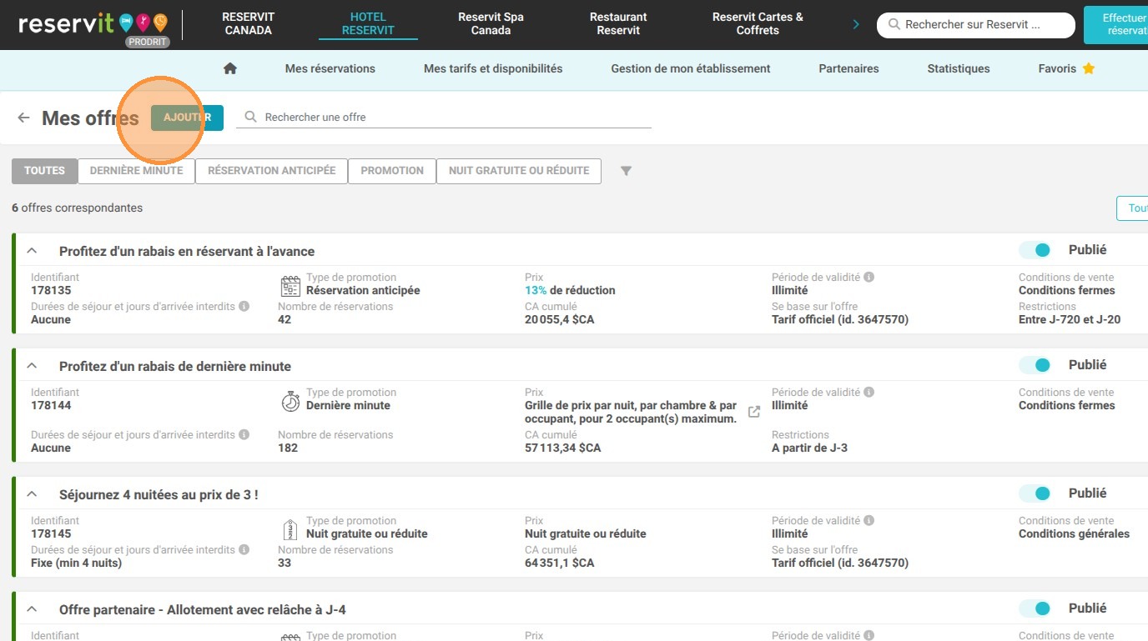Click cumulative revenue '57 113,34 $CA'

coord(563,448)
